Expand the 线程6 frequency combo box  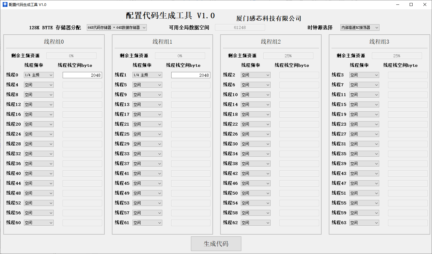point(256,85)
